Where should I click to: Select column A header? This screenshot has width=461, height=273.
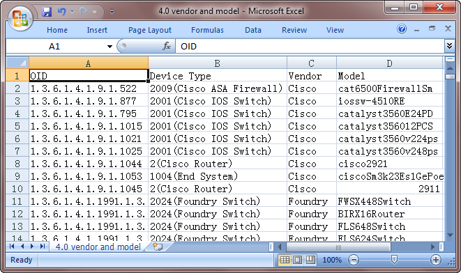click(x=89, y=63)
